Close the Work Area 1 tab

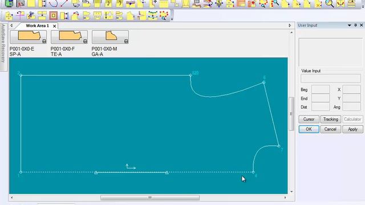point(55,26)
